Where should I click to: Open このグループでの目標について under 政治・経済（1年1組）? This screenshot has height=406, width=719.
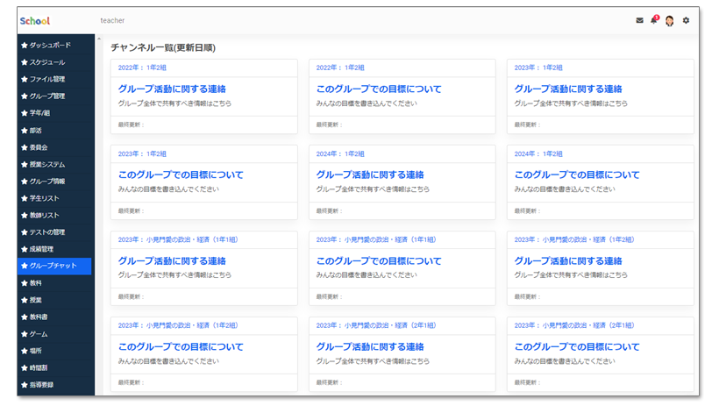pos(379,261)
